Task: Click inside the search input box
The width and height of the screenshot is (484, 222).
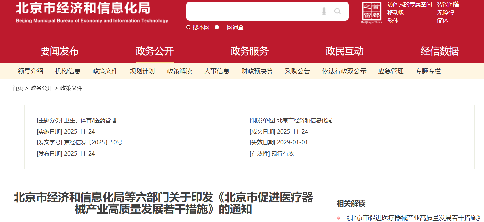Action: 257,11
